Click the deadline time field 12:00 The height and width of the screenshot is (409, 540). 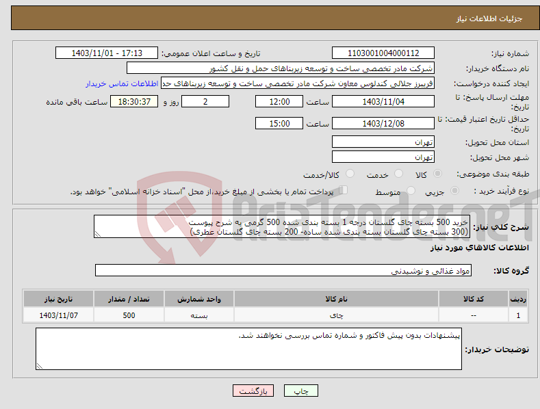click(279, 101)
